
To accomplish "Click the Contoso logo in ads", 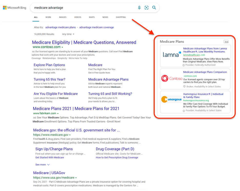I will pyautogui.click(x=172, y=78).
